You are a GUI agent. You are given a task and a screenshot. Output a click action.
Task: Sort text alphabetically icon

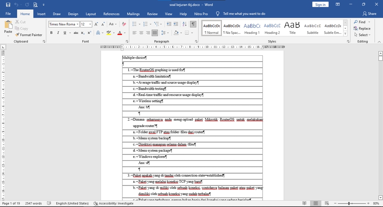[184, 24]
